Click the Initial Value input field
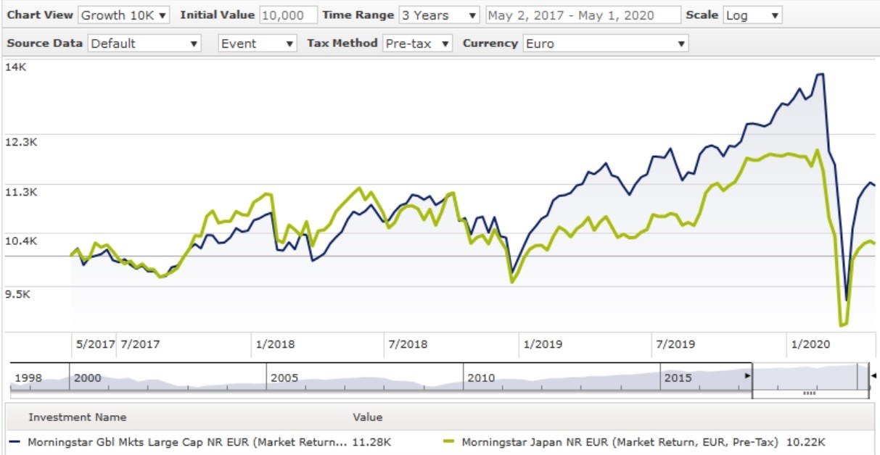 click(x=288, y=15)
